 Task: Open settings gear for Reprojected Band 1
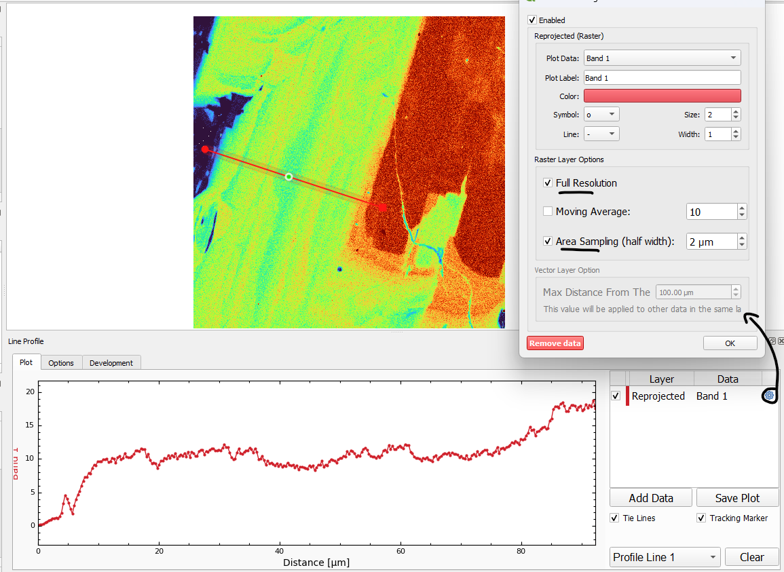coord(769,396)
